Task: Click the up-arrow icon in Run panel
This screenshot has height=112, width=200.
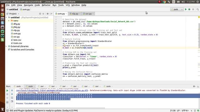Action: (x=12, y=91)
